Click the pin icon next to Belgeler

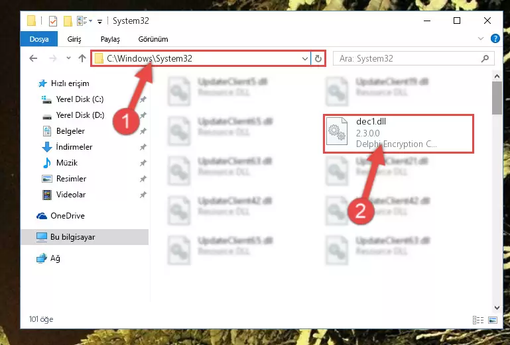click(143, 131)
